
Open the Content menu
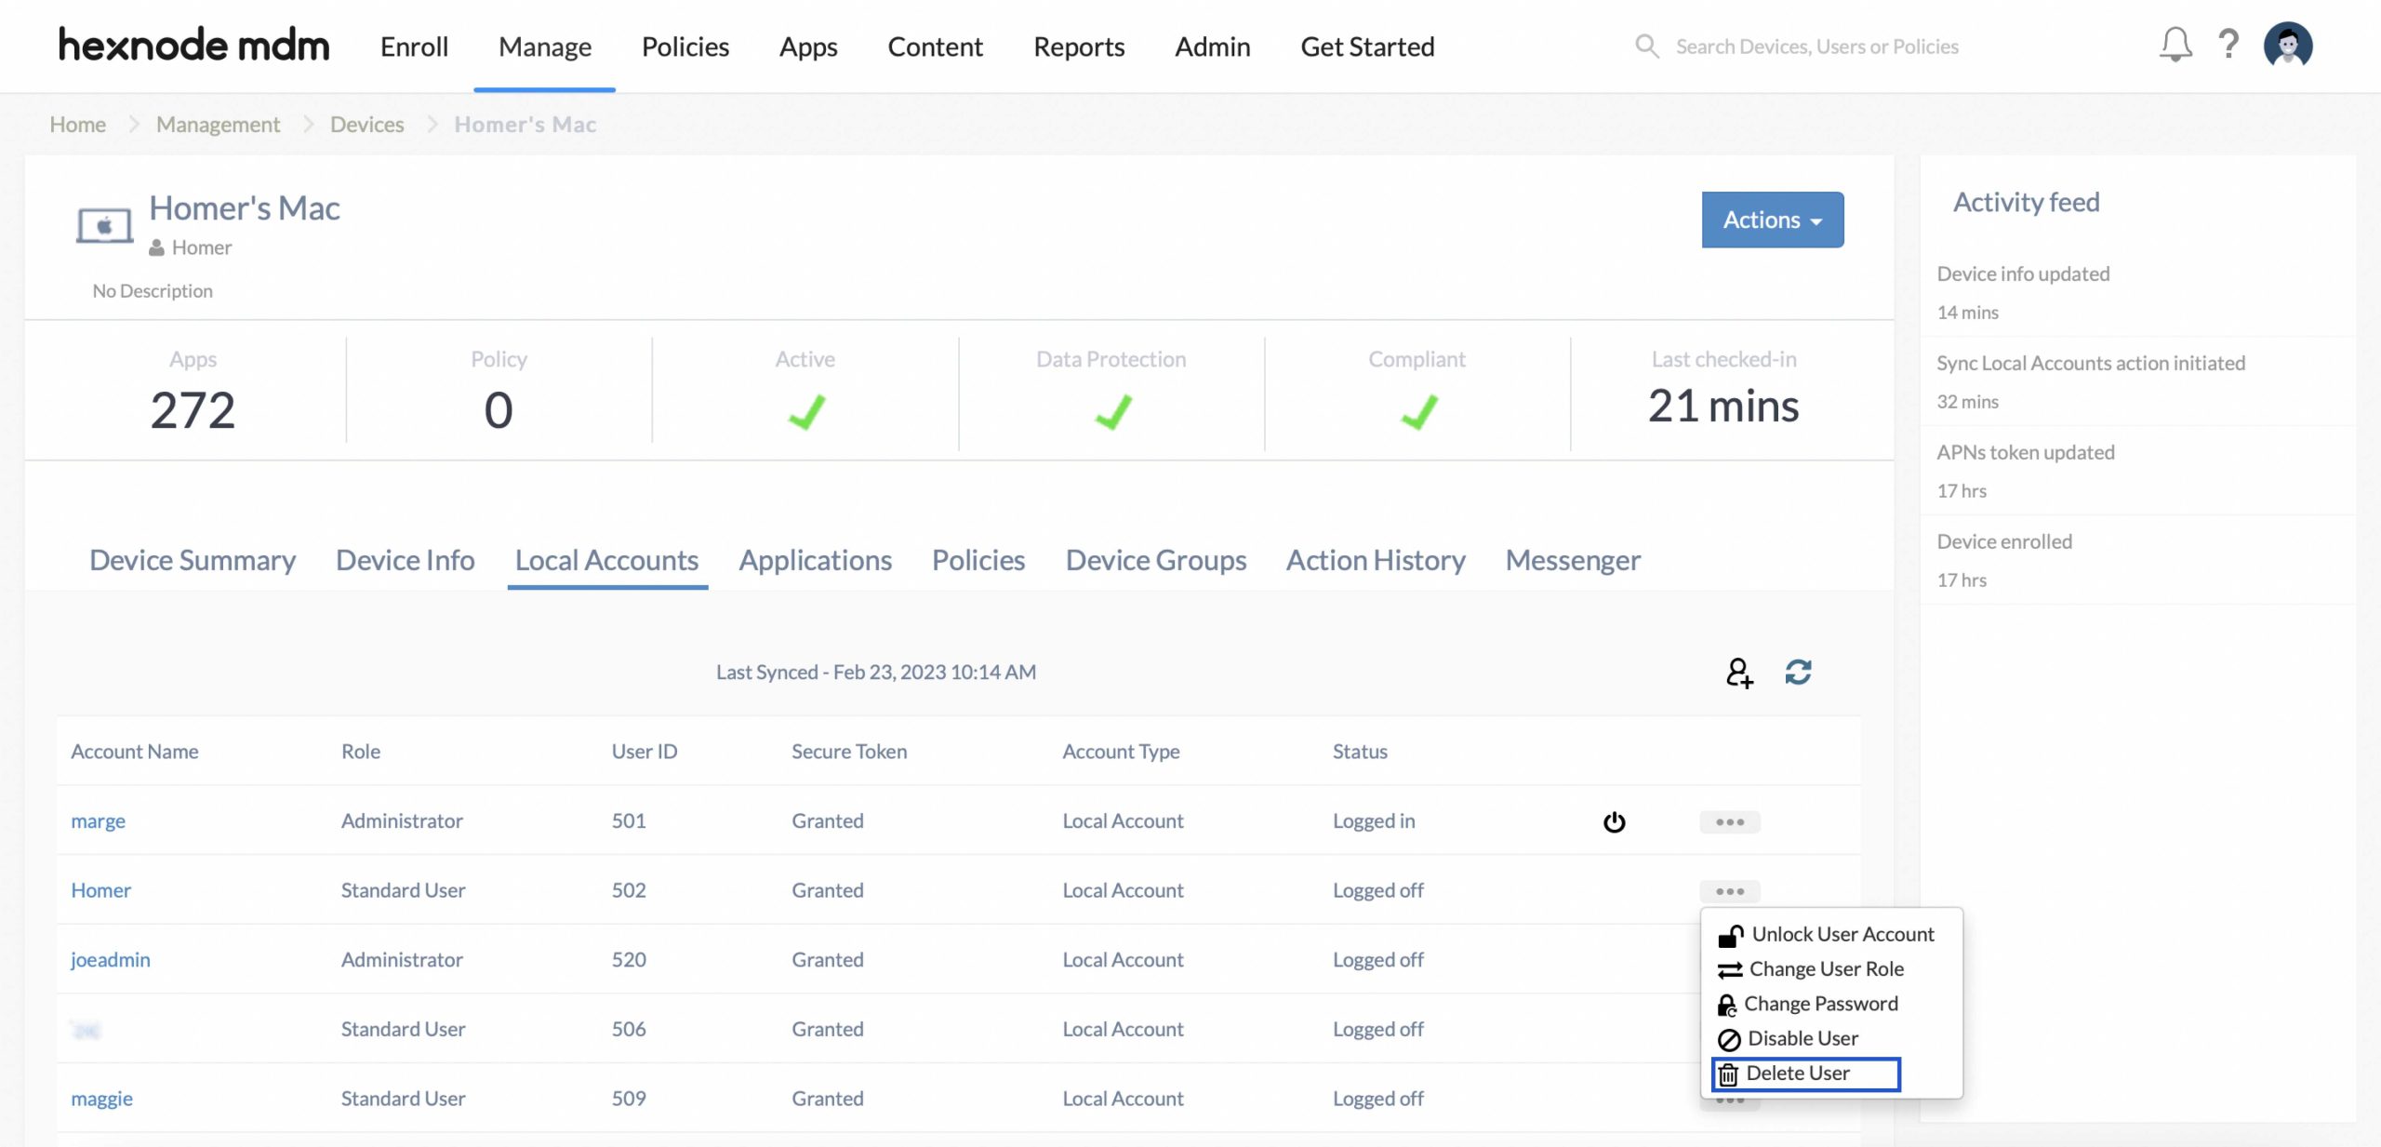(935, 47)
